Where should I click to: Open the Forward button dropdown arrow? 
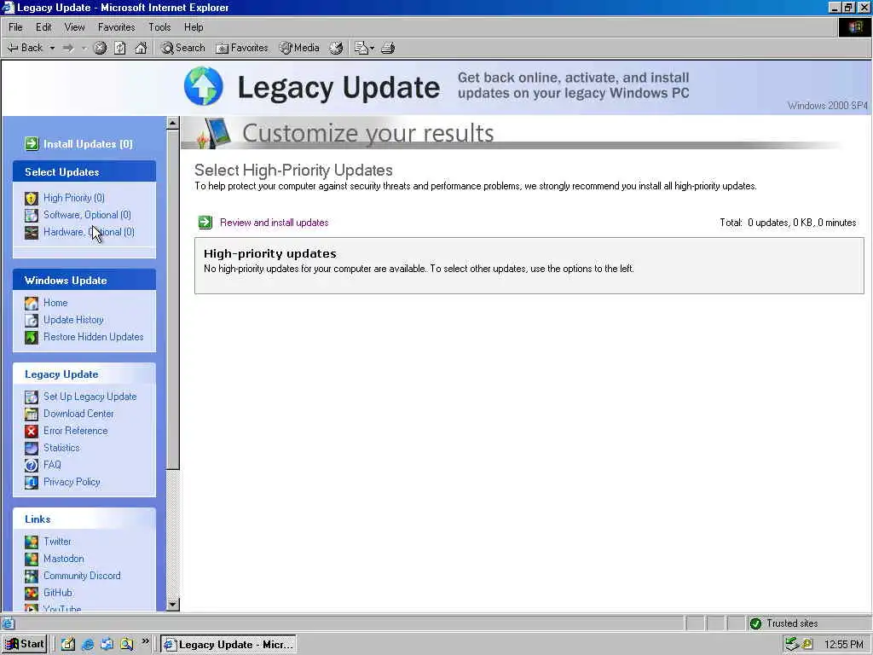click(84, 48)
